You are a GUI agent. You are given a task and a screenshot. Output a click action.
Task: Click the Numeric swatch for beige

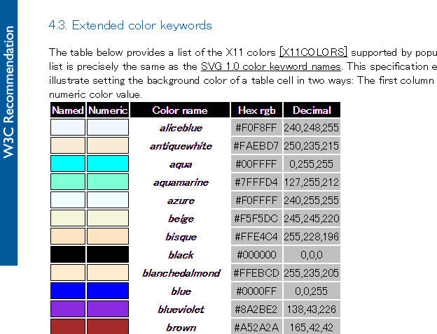click(x=108, y=218)
